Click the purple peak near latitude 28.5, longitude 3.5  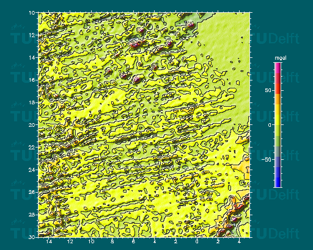(x=234, y=219)
